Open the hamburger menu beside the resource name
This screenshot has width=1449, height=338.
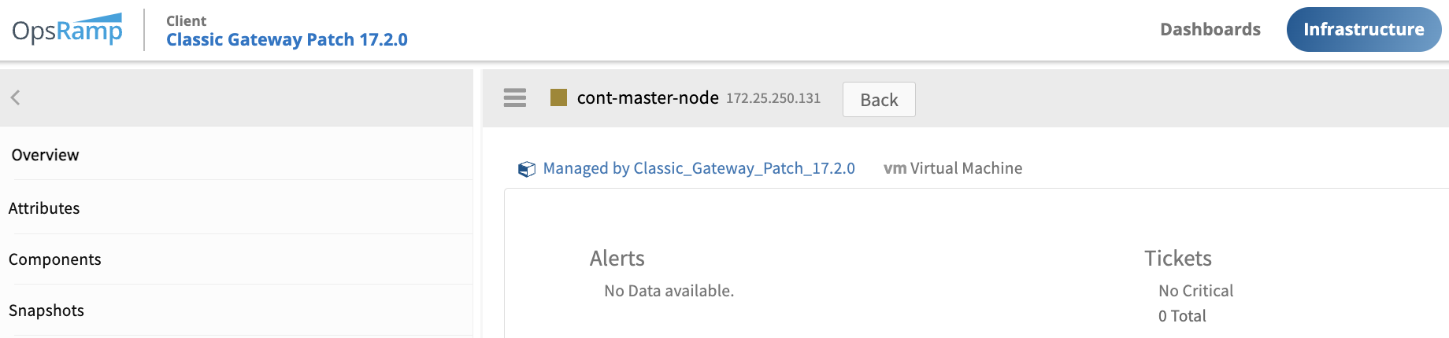coord(515,97)
